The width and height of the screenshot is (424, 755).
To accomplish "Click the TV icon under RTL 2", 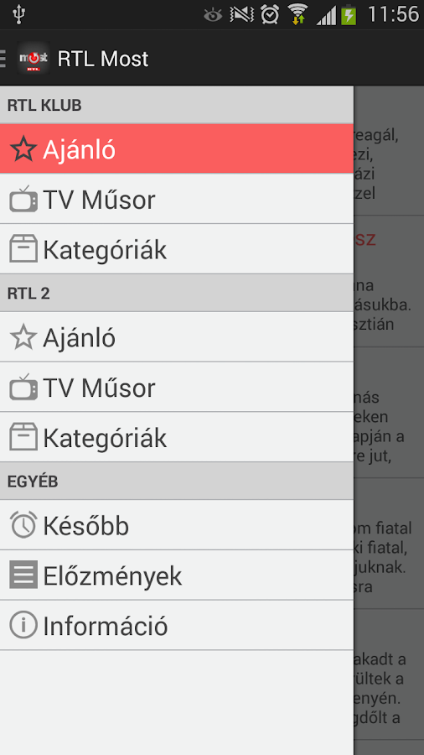I will 23,387.
